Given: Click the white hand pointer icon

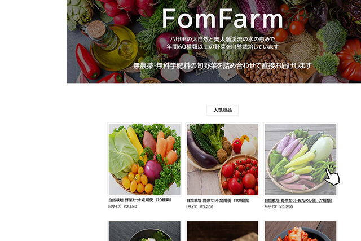Looking at the screenshot, I should pyautogui.click(x=332, y=176).
